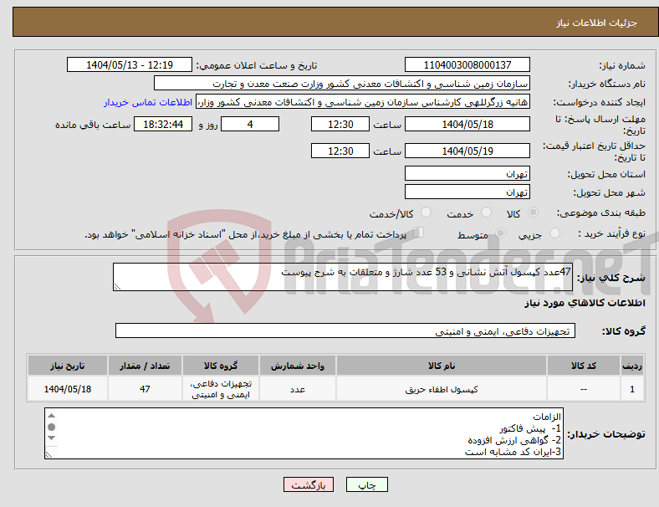
Task: Select the کالا/خدمت radio button
Action: [427, 213]
